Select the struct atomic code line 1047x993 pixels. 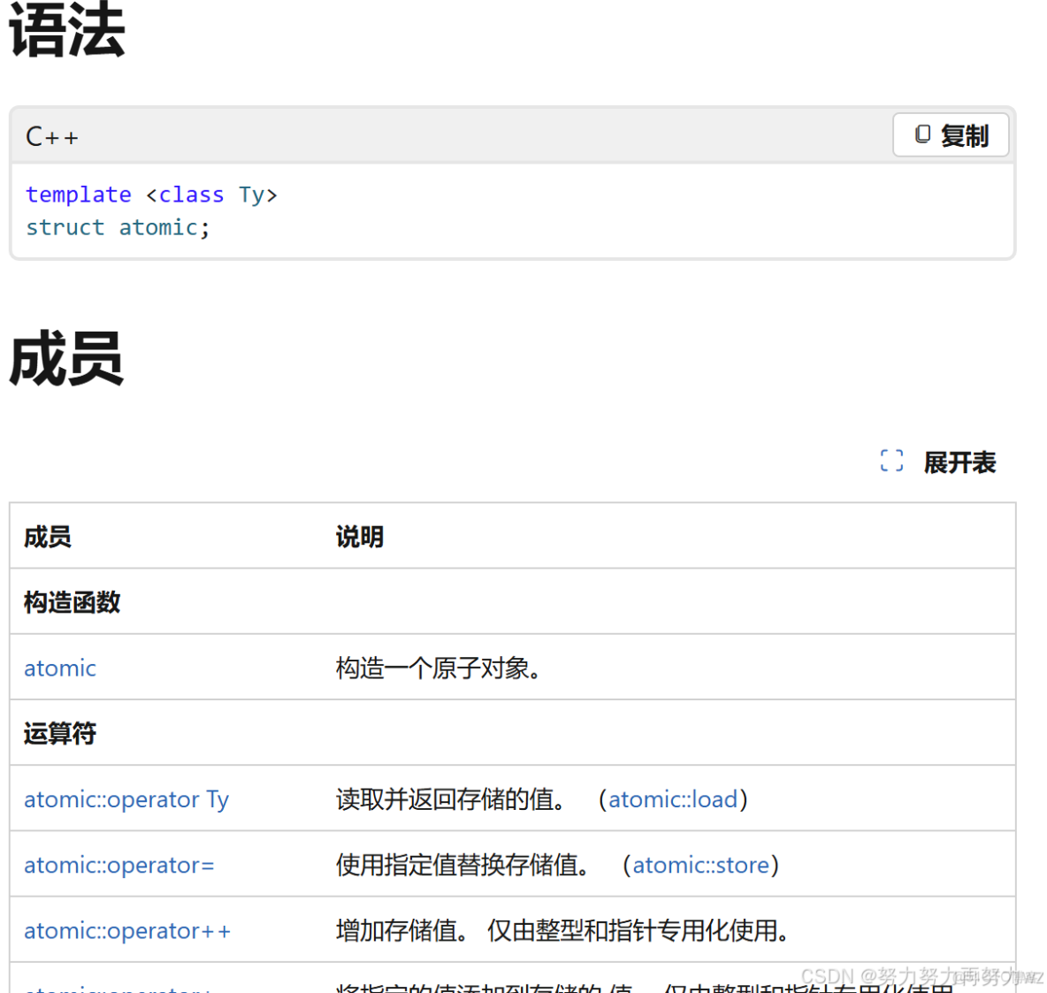point(118,227)
